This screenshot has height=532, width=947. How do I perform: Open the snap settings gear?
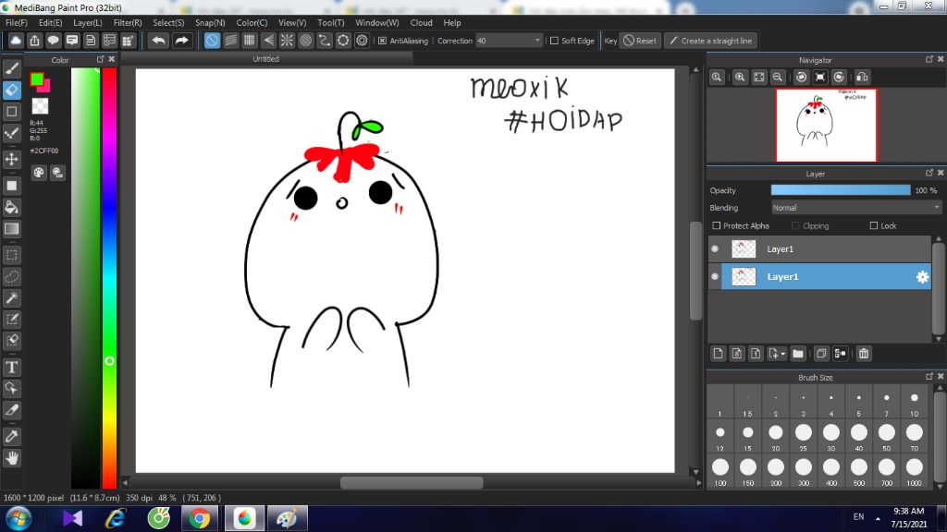click(x=362, y=41)
